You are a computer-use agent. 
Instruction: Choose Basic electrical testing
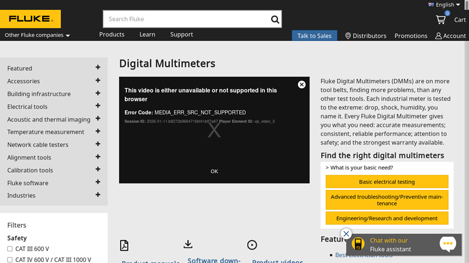pyautogui.click(x=387, y=182)
